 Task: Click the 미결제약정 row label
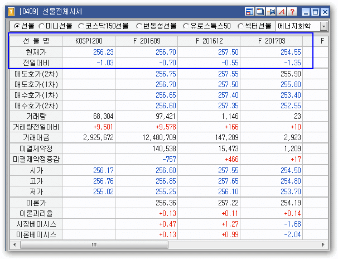pyautogui.click(x=36, y=148)
